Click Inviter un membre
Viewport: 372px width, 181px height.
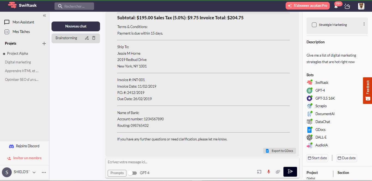point(24,158)
